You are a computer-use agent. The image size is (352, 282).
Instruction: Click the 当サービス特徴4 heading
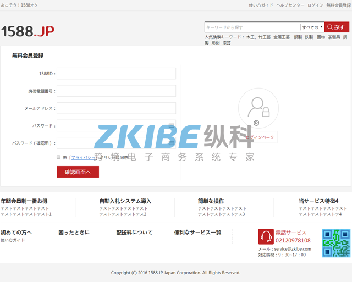[318, 201]
